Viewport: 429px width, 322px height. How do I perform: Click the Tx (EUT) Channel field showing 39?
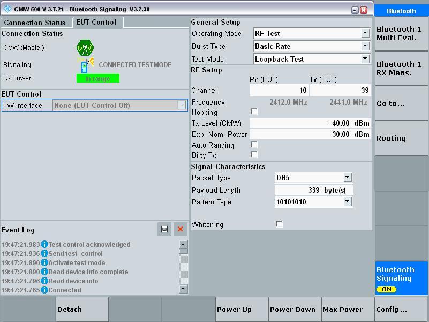pos(340,90)
